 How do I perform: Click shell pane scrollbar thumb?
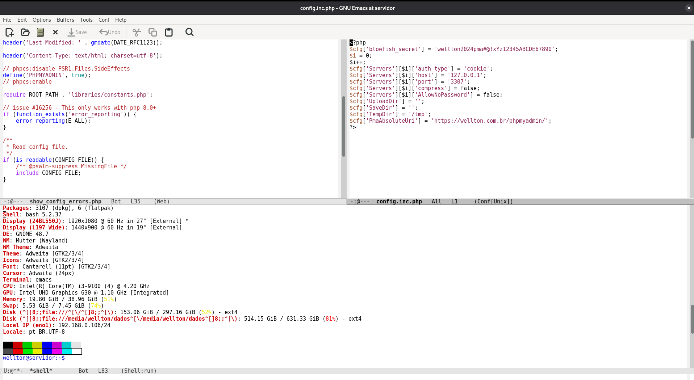pyautogui.click(x=692, y=319)
